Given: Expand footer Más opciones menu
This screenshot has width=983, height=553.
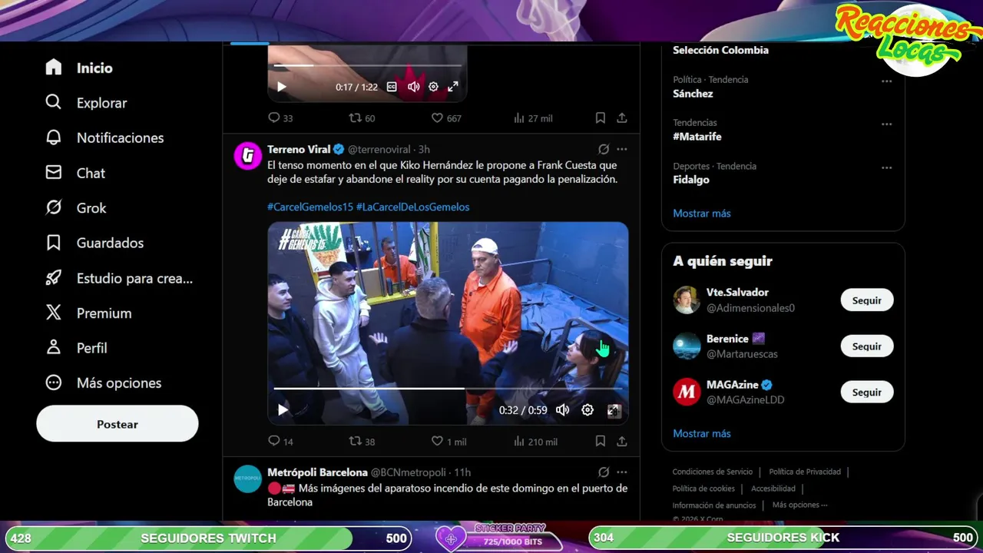Looking at the screenshot, I should tap(799, 505).
